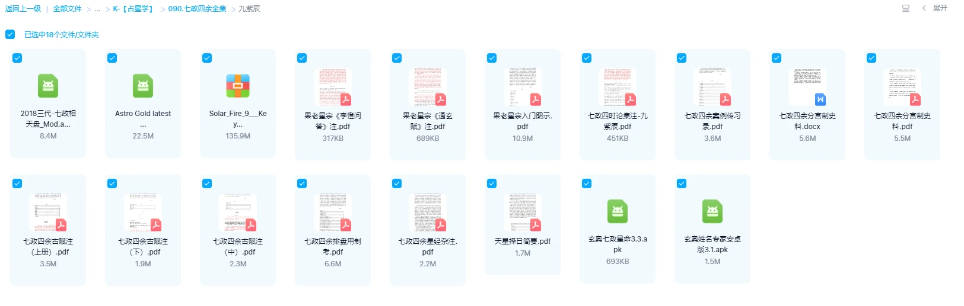Viewport: 964px width, 306px height.
Task: Uncheck 天星择日简要.pdf checkbox
Action: [x=492, y=183]
